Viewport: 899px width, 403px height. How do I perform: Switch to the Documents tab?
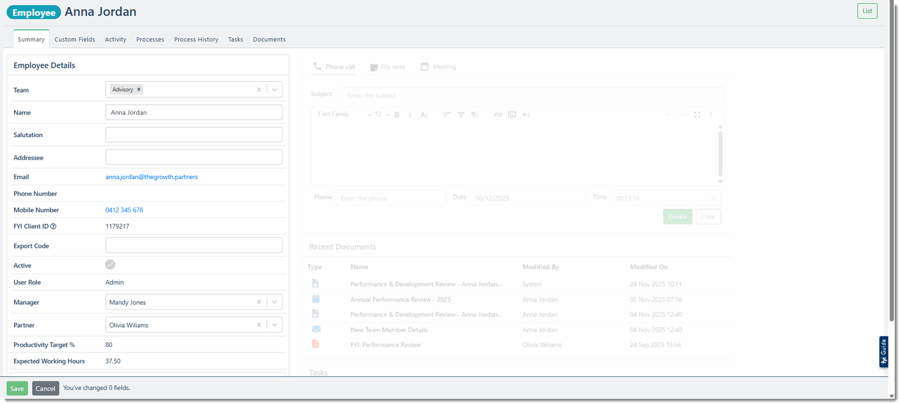pyautogui.click(x=269, y=39)
